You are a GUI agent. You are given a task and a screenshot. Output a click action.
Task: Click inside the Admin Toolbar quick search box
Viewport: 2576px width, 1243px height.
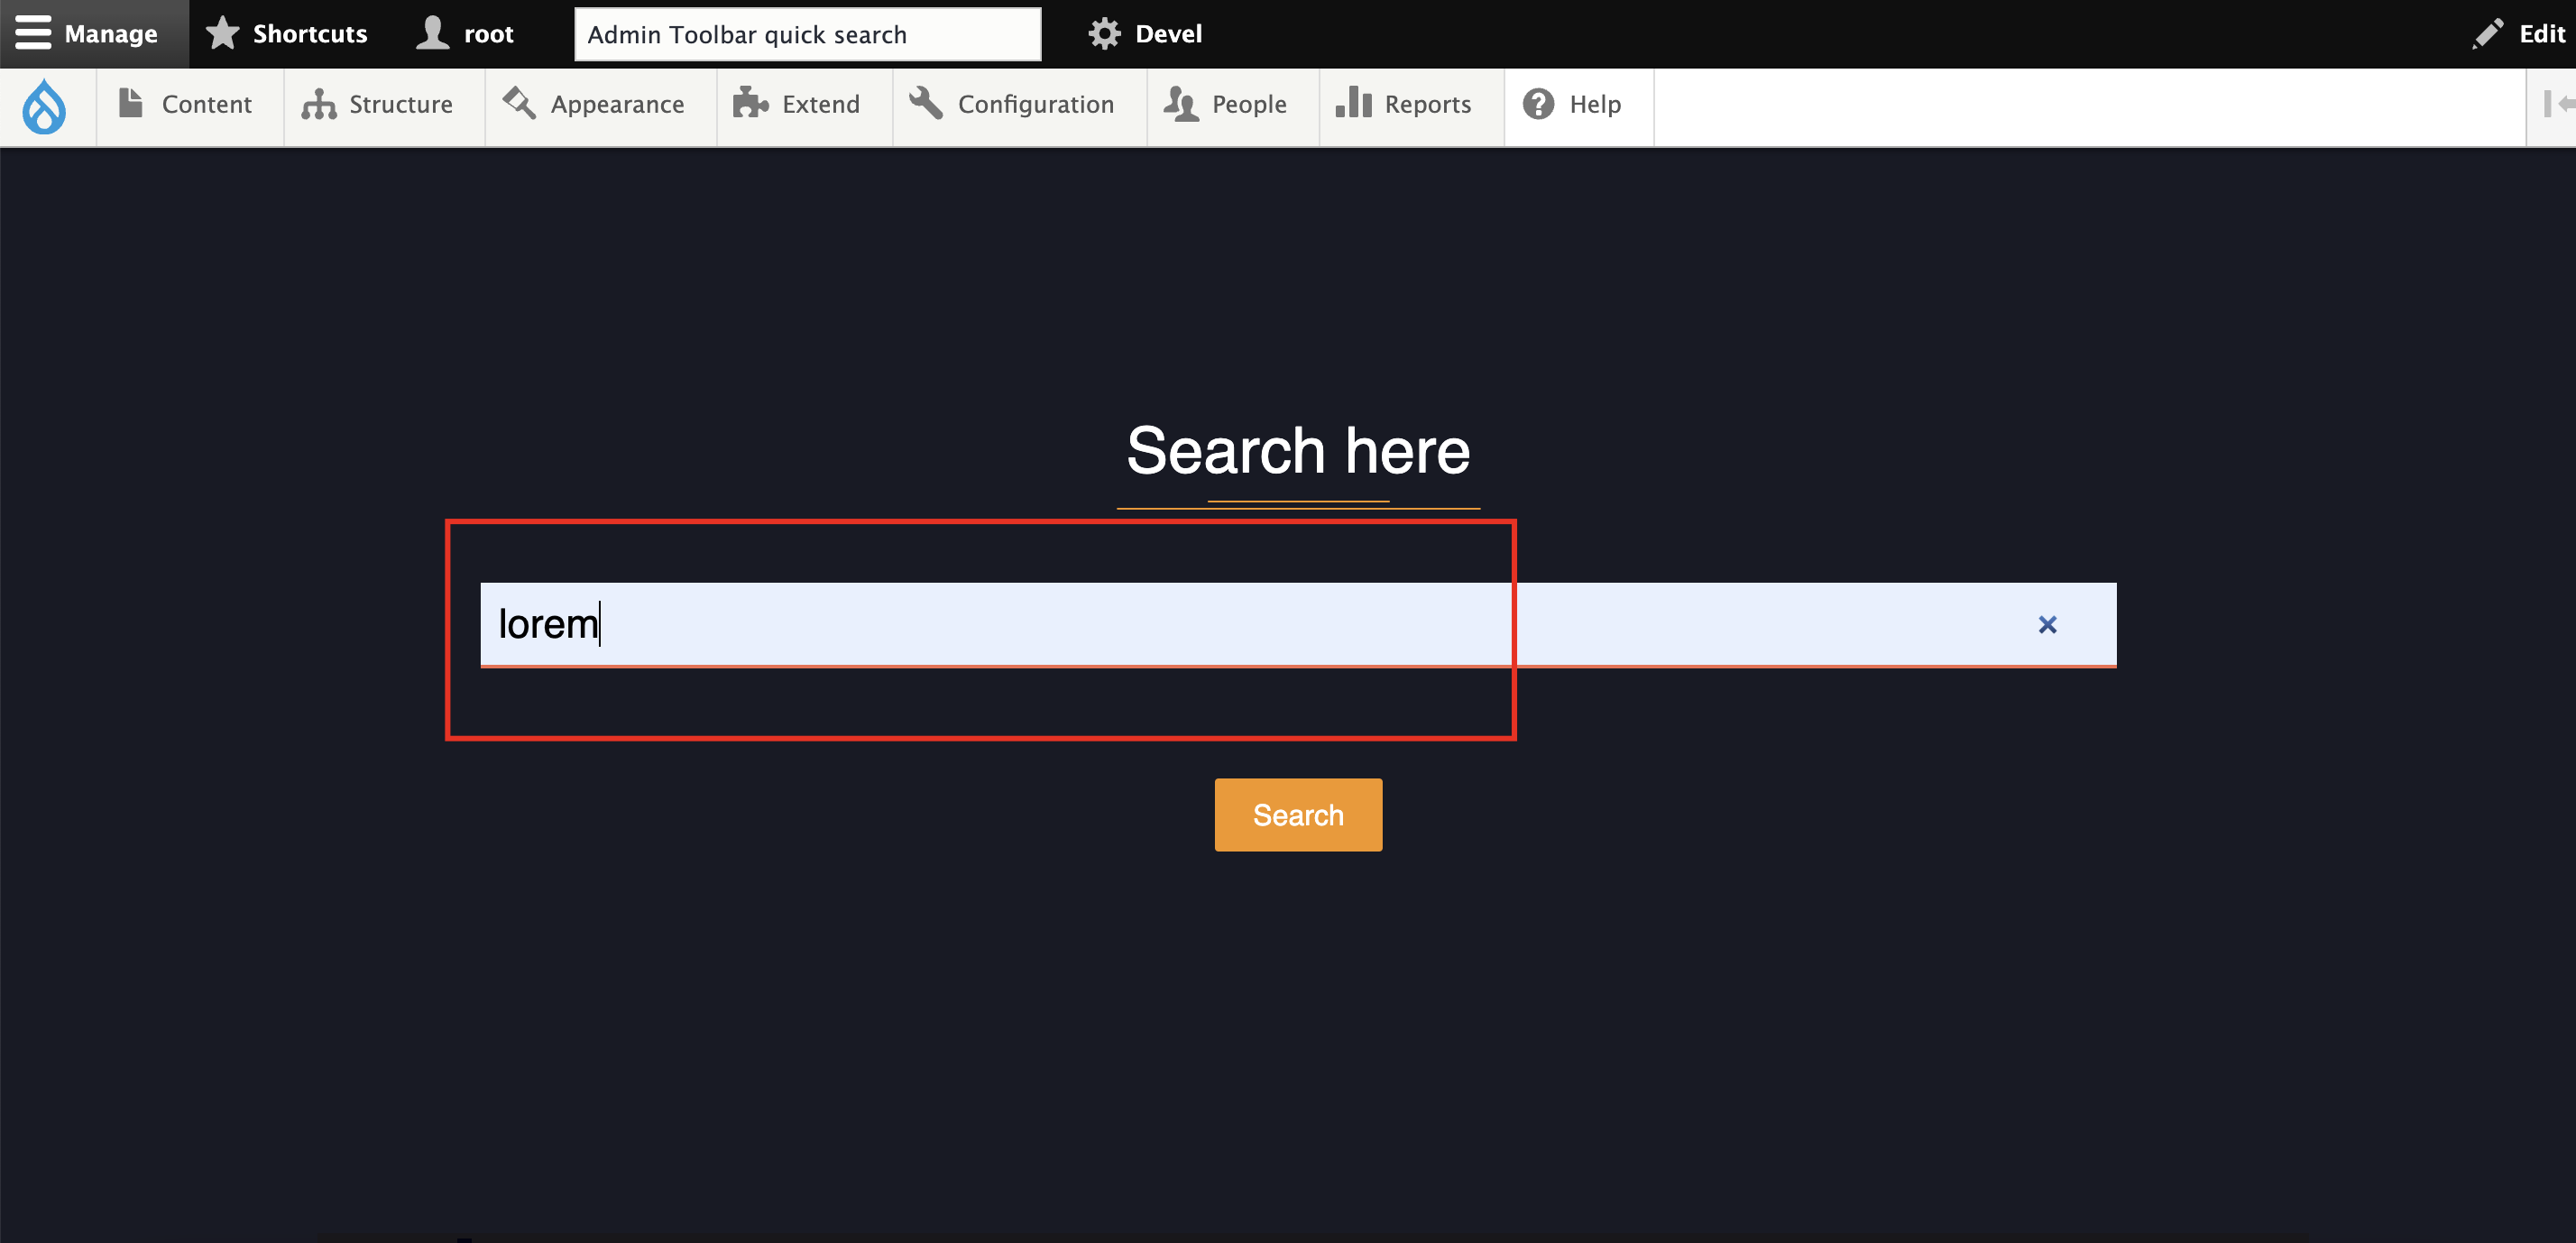tap(806, 33)
